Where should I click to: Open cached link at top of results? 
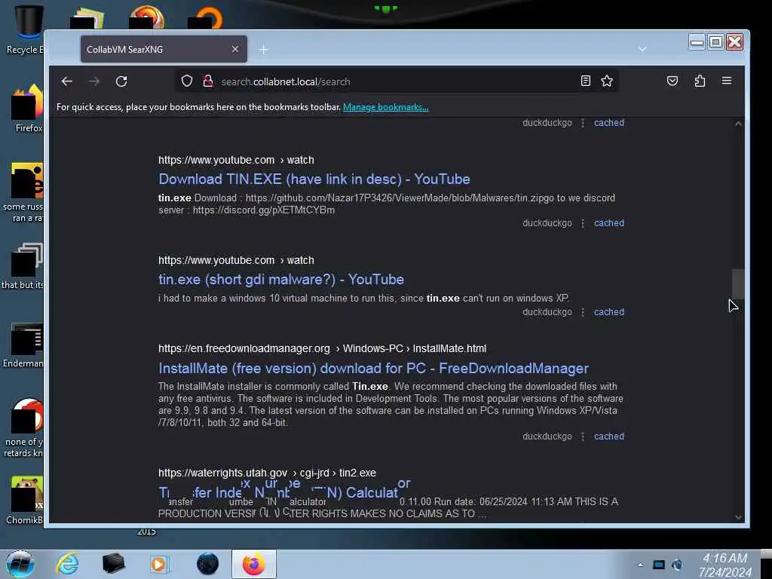[609, 123]
